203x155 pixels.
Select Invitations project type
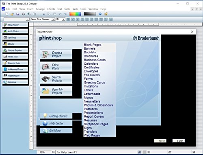point(91,86)
